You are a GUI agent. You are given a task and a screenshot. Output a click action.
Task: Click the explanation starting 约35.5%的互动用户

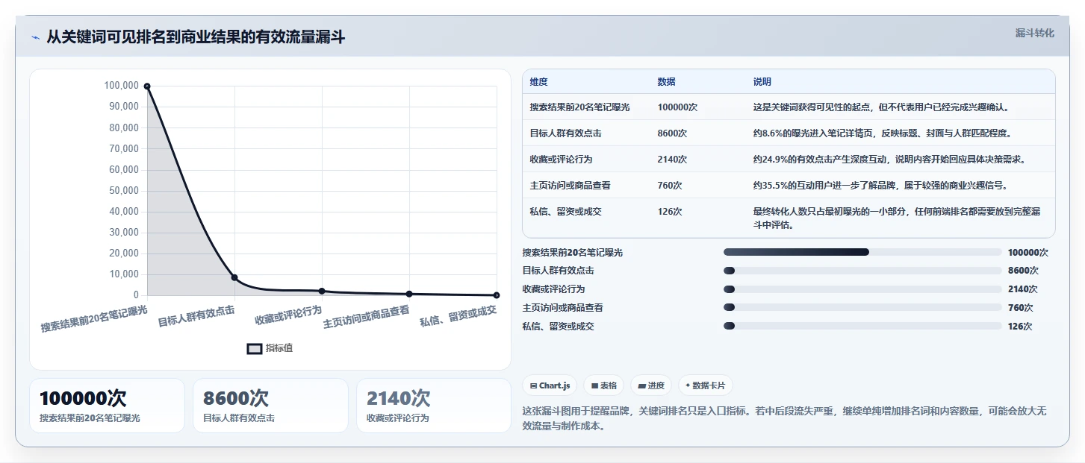[x=880, y=186]
